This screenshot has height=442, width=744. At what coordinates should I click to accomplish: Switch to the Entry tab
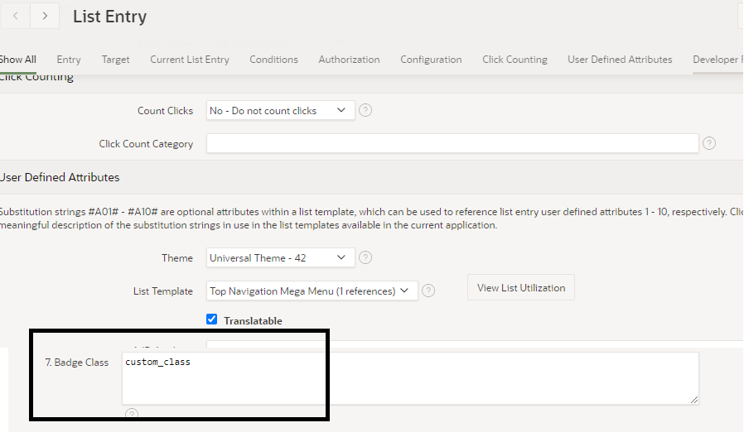pos(69,60)
